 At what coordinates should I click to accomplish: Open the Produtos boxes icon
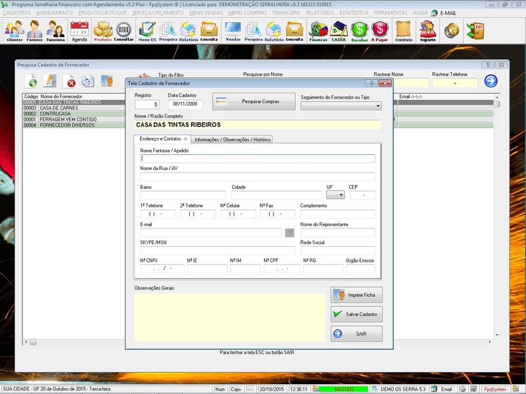click(103, 31)
